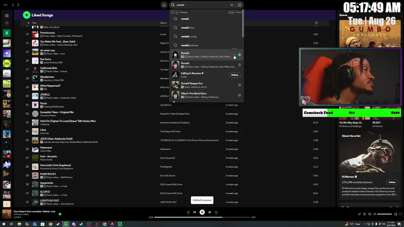Click the magnifier icon in the search bar
404x227 pixels.
pyautogui.click(x=173, y=5)
